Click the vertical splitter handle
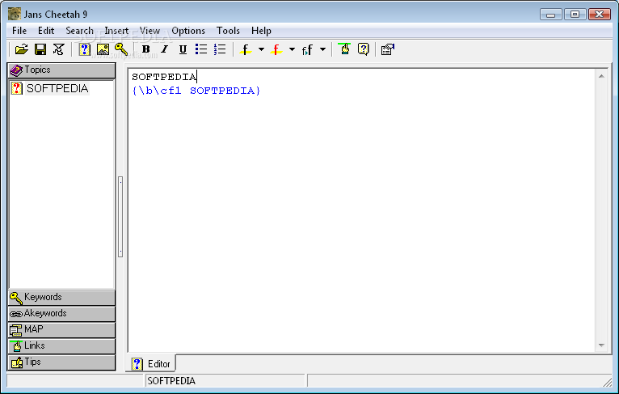 pyautogui.click(x=120, y=217)
